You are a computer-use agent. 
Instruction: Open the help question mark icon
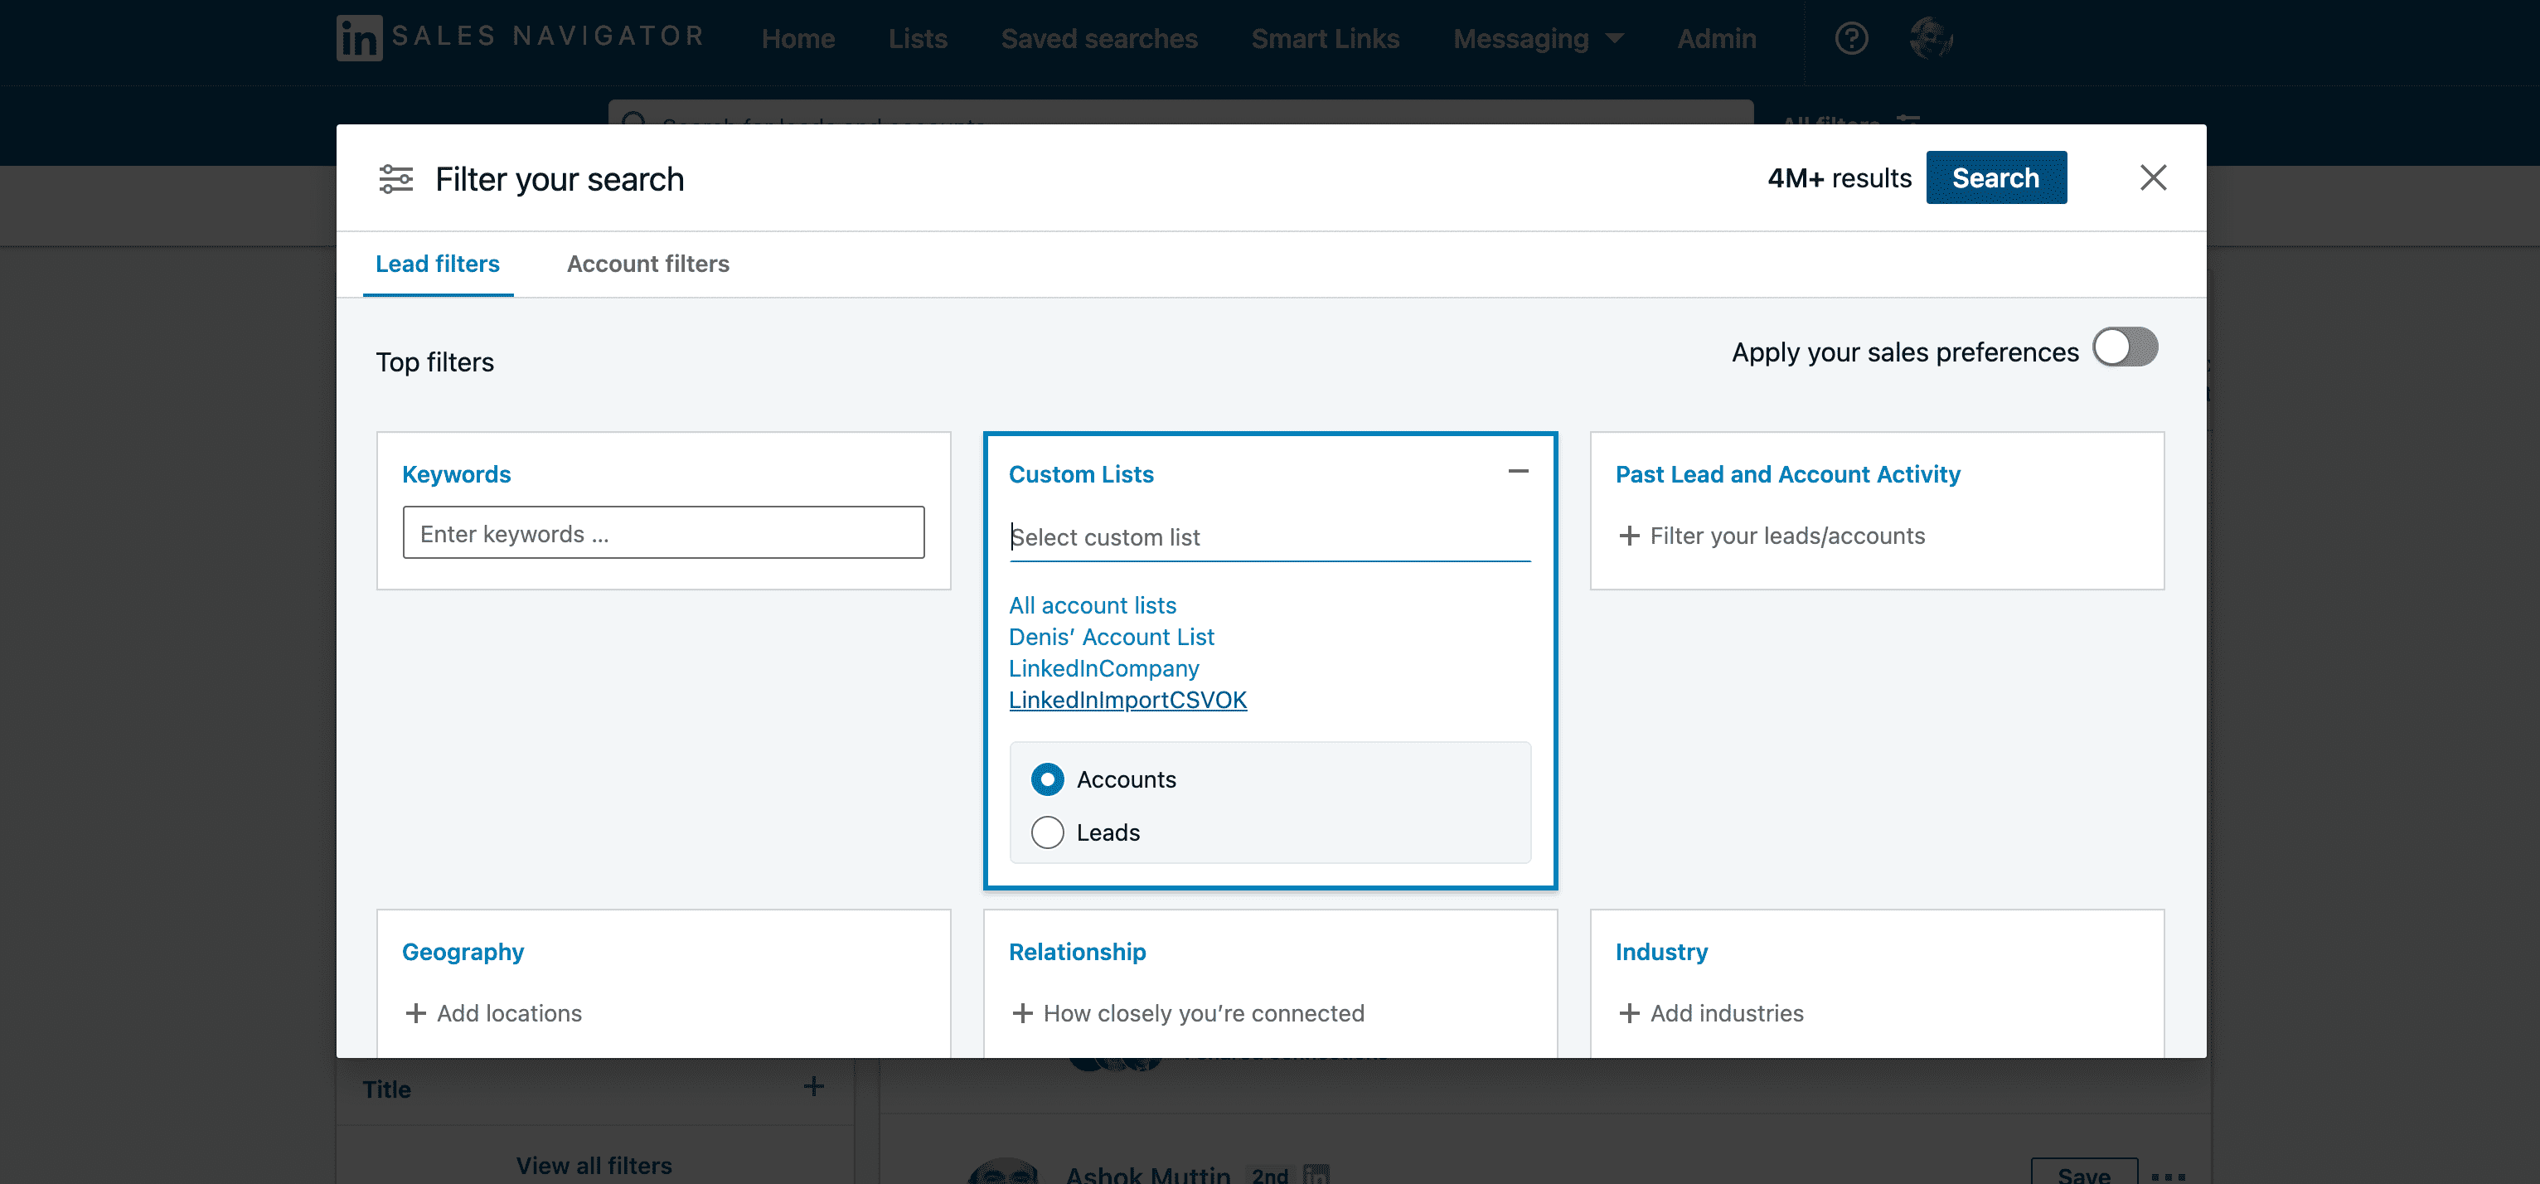pos(1851,38)
